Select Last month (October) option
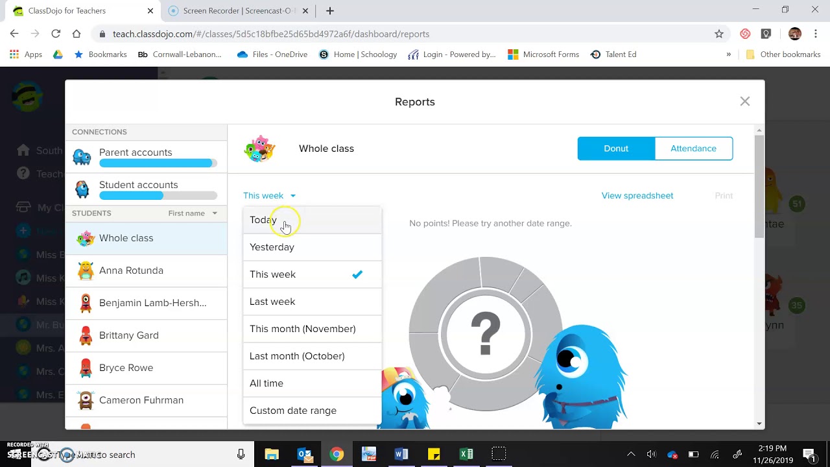This screenshot has width=830, height=467. coord(312,356)
